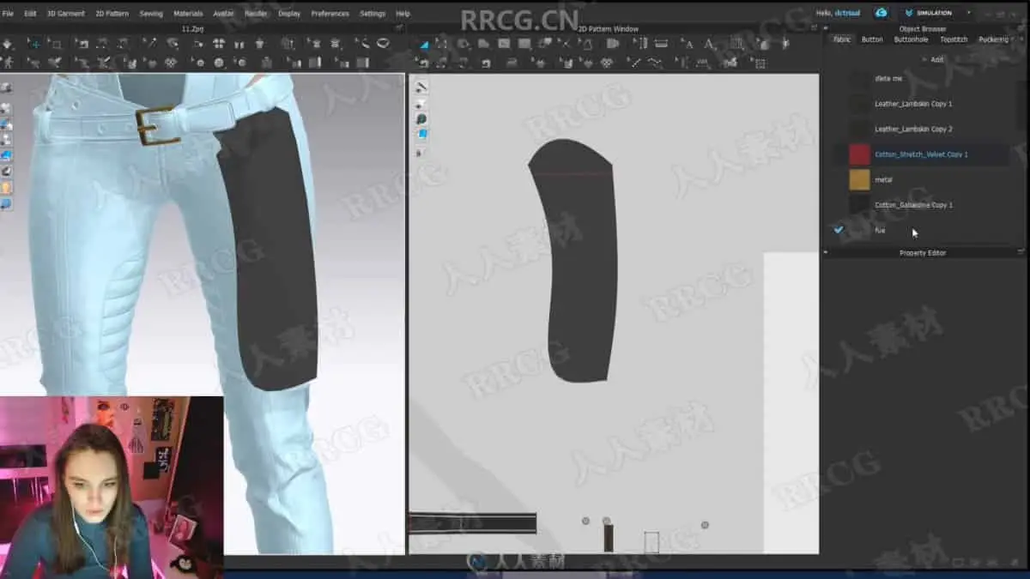Open the cloud icon next to the username
Image resolution: width=1030 pixels, height=579 pixels.
coord(881,13)
